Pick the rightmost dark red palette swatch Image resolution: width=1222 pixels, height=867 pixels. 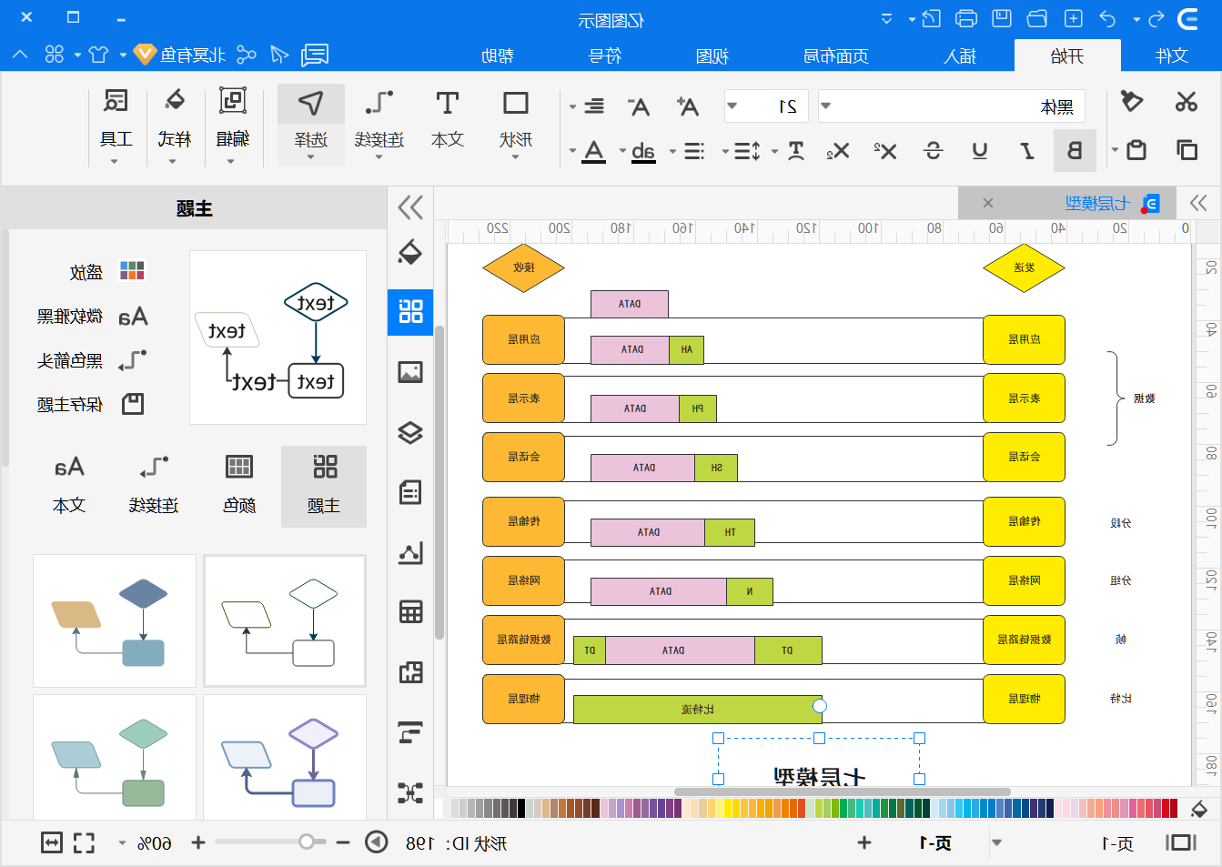pos(1173,808)
